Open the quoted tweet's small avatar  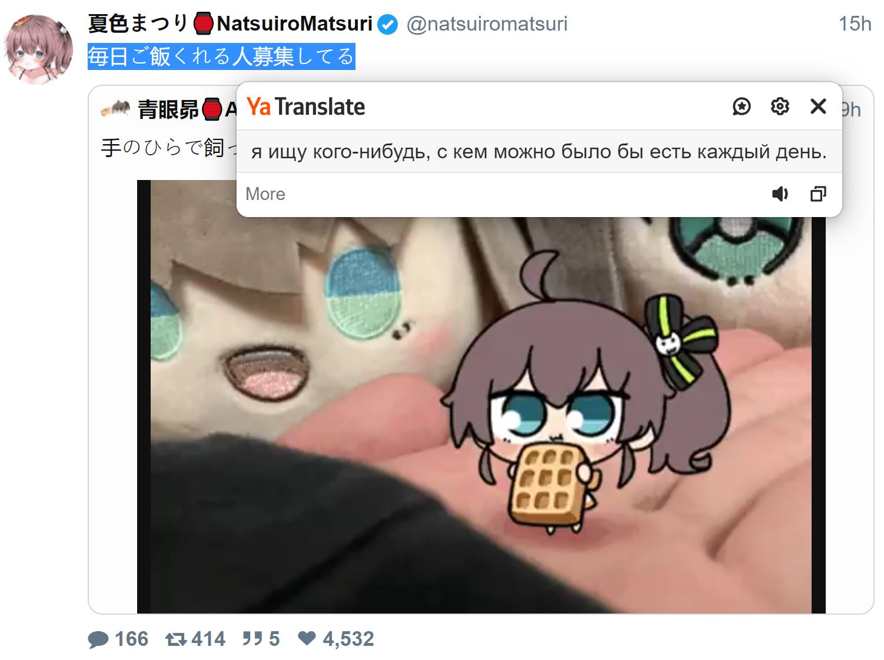[115, 109]
